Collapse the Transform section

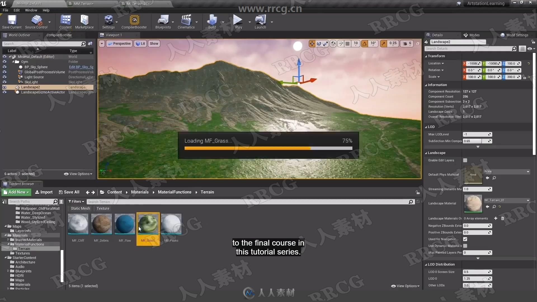(426, 56)
